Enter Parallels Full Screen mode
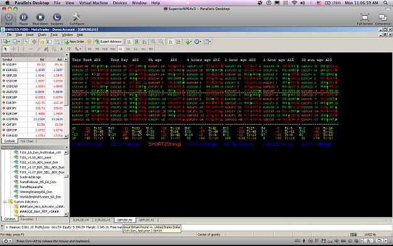 pos(365,19)
